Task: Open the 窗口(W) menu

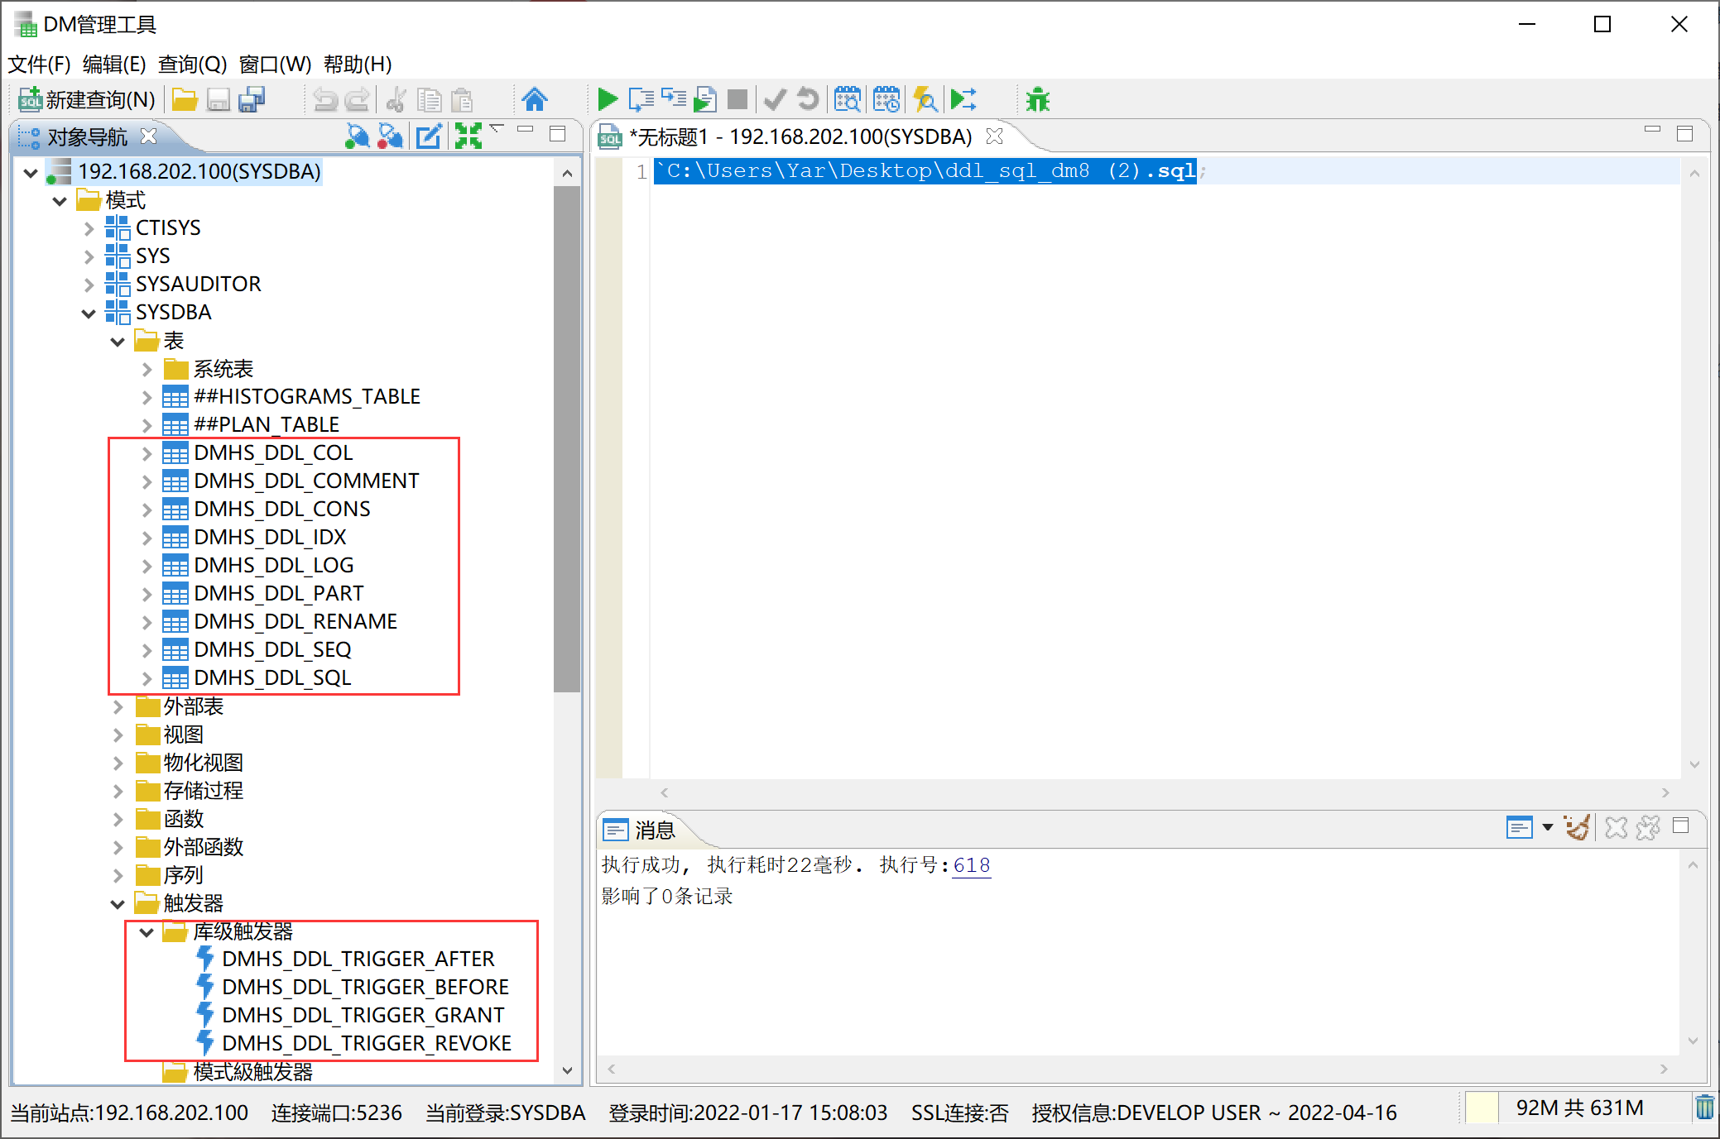Action: tap(275, 64)
